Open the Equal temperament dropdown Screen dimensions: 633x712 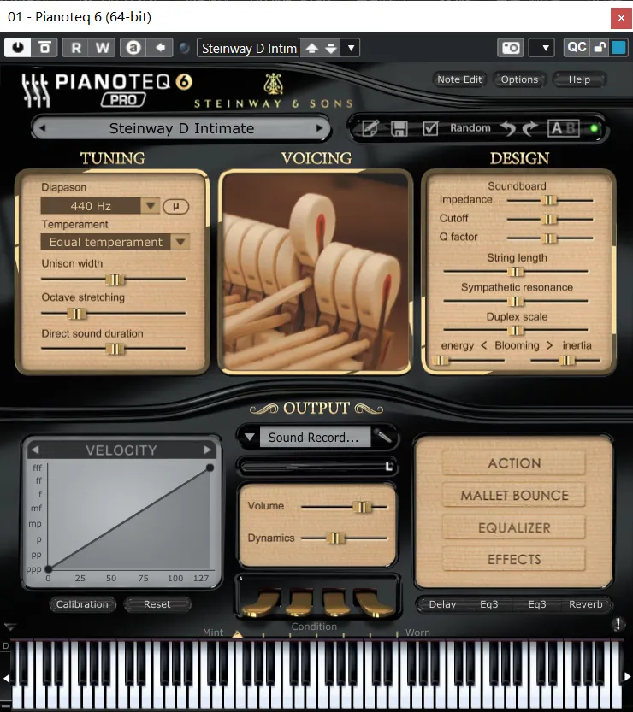115,242
